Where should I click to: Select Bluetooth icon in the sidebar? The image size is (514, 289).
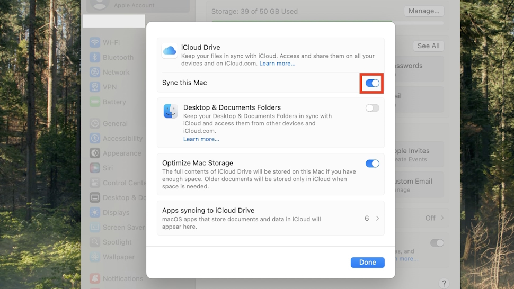[95, 57]
